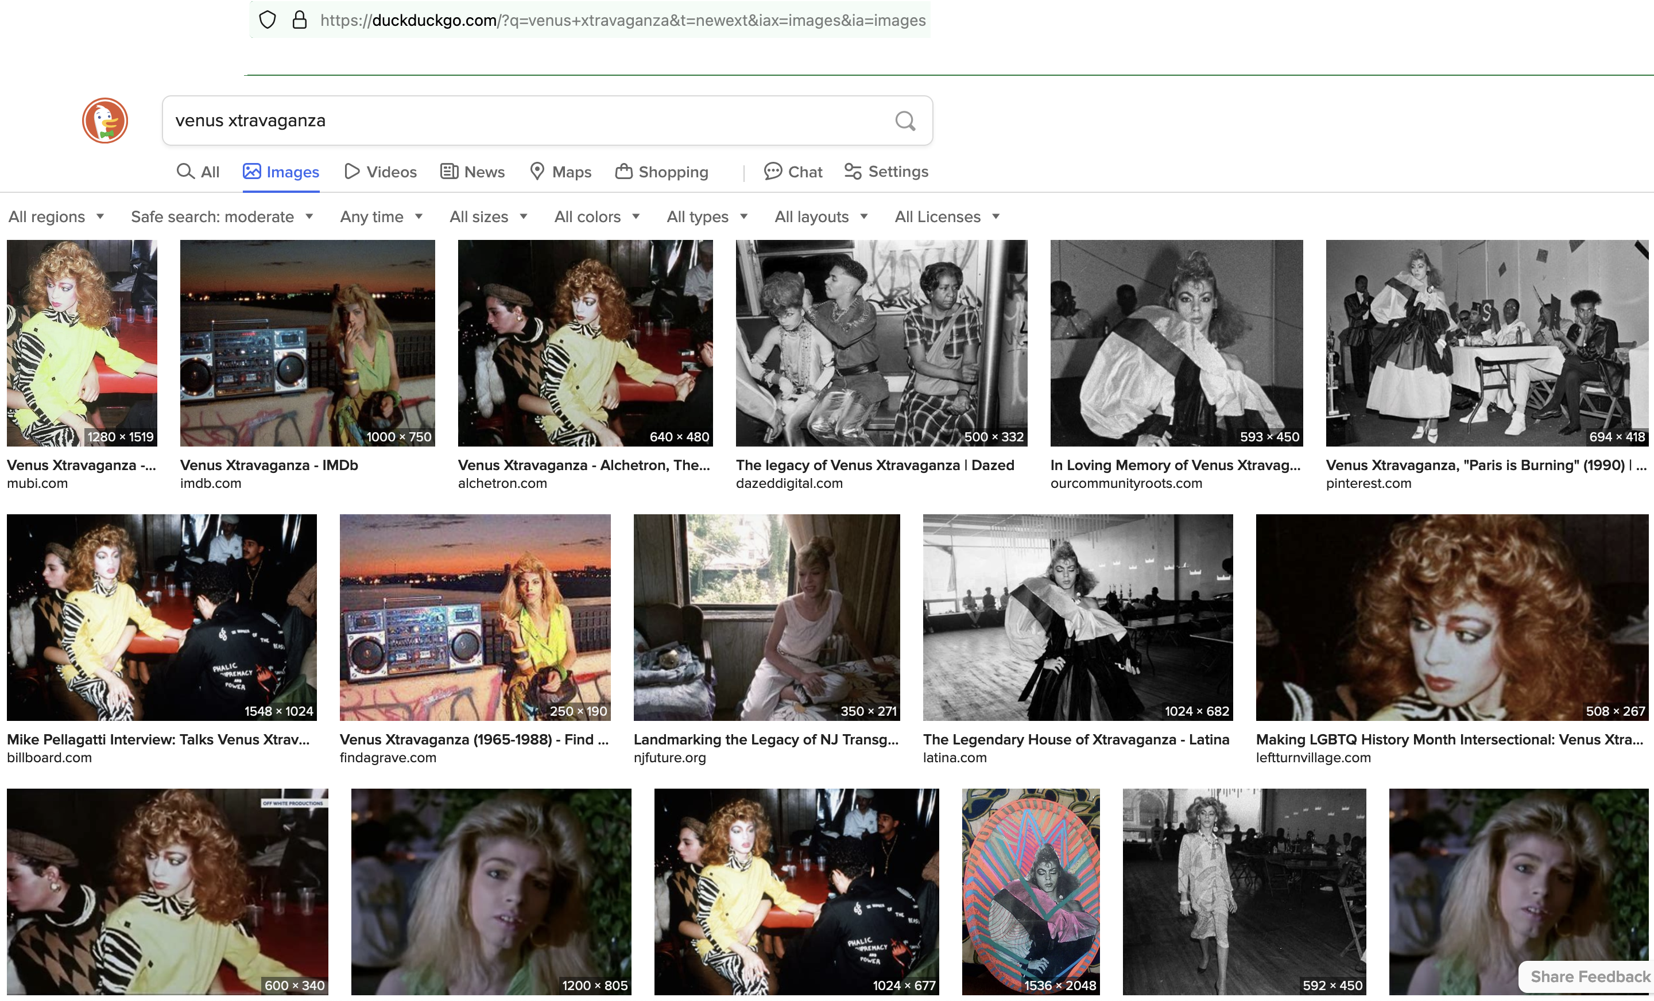Switch to All results tab
The image size is (1654, 1001).
click(198, 172)
